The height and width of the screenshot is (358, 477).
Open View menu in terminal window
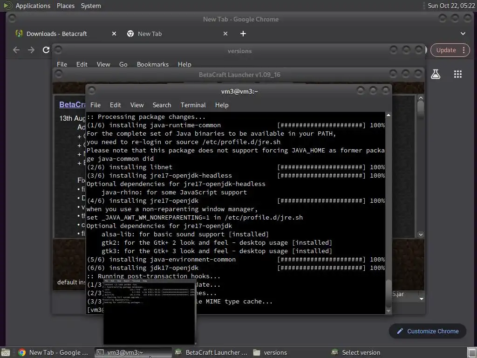(137, 105)
